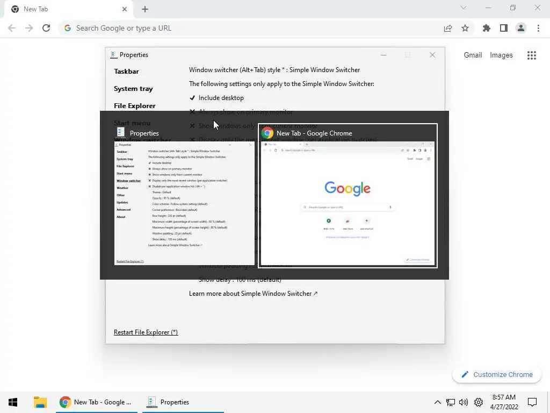Go back in Chrome navigation
The width and height of the screenshot is (550, 413).
pyautogui.click(x=12, y=28)
